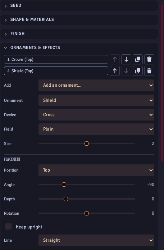
Task: Expand the Seed section
Action: point(79,5)
